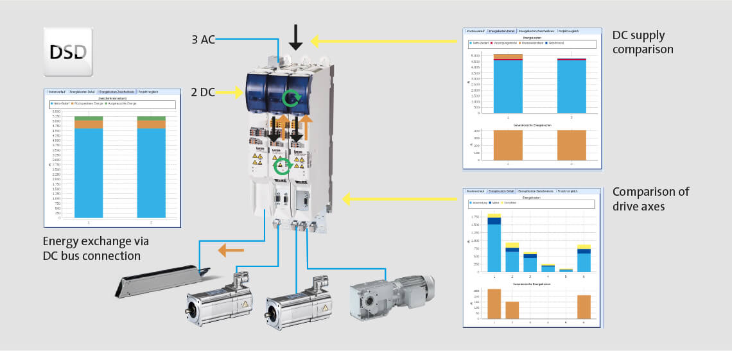Screen dimensions: 732x351
Task: Click the '3 AC' supply label
Action: [203, 39]
